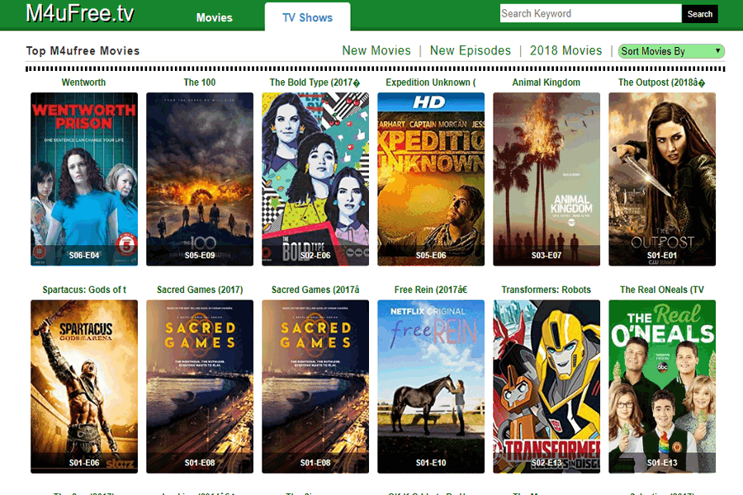Choose the Animal Kingdom poster
The image size is (743, 495).
547,179
